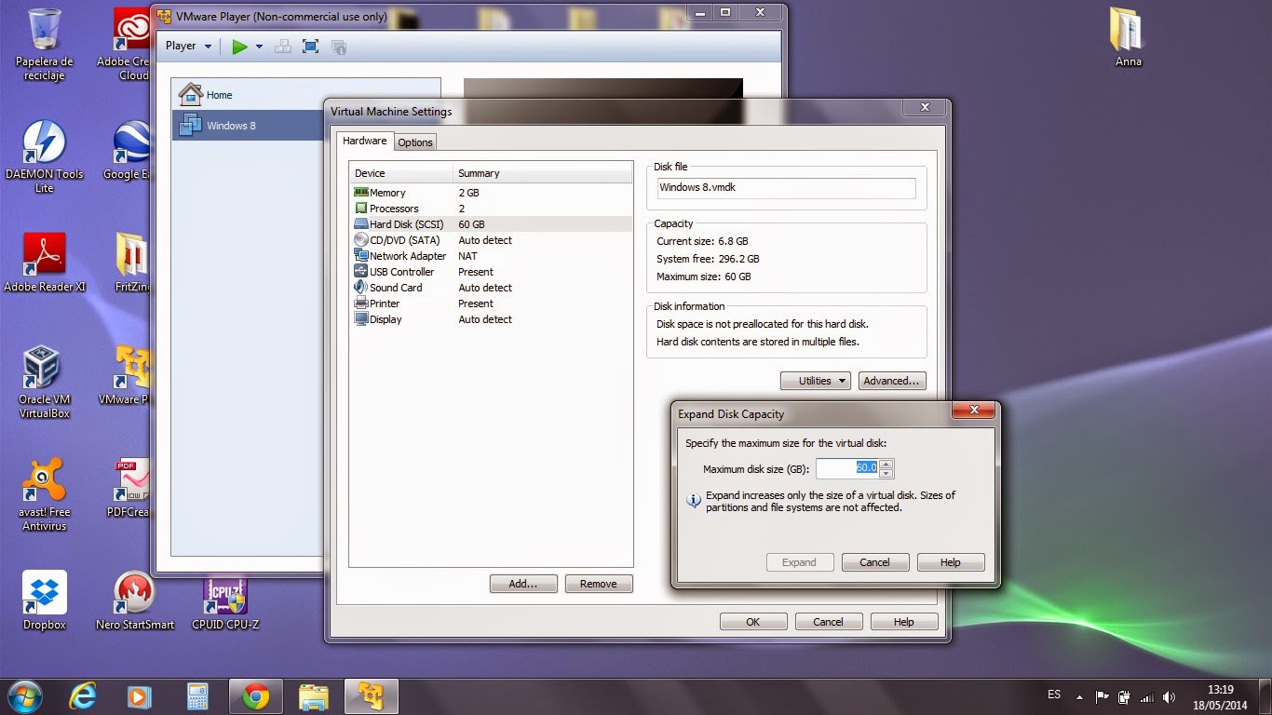Click the Maximum disk size field
Screen dimensions: 1272x715
pyautogui.click(x=846, y=468)
